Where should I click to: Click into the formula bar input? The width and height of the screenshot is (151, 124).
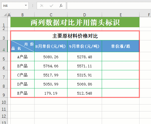click(109, 6)
